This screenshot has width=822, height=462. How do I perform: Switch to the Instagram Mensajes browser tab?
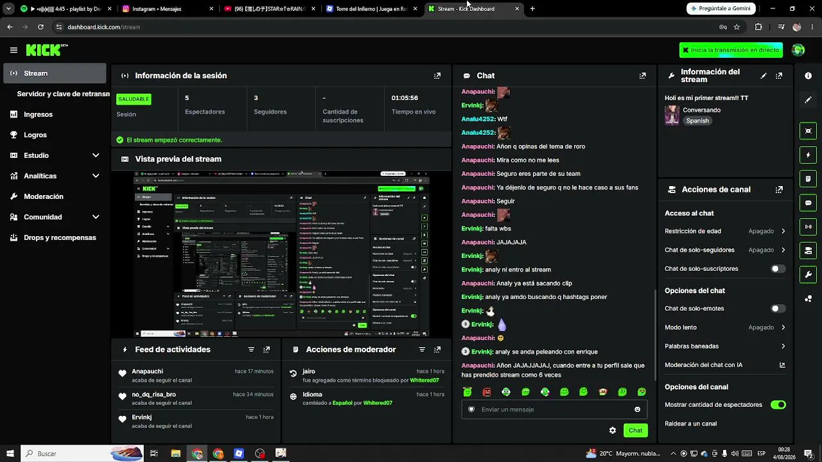[167, 9]
